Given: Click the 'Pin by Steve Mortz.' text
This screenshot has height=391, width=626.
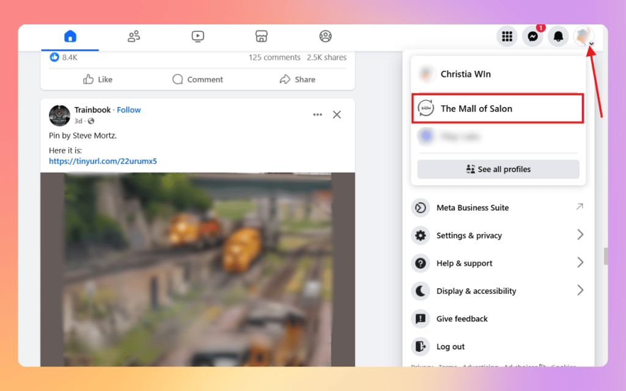Looking at the screenshot, I should coord(83,136).
